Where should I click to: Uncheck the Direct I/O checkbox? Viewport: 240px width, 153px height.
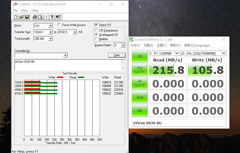coord(96,25)
